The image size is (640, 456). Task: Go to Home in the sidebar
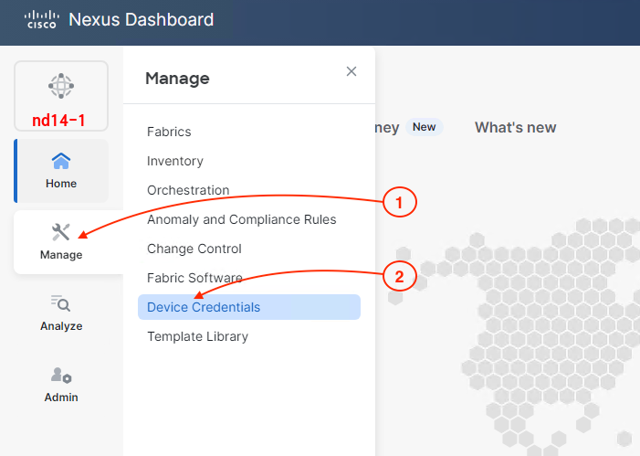pos(61,171)
